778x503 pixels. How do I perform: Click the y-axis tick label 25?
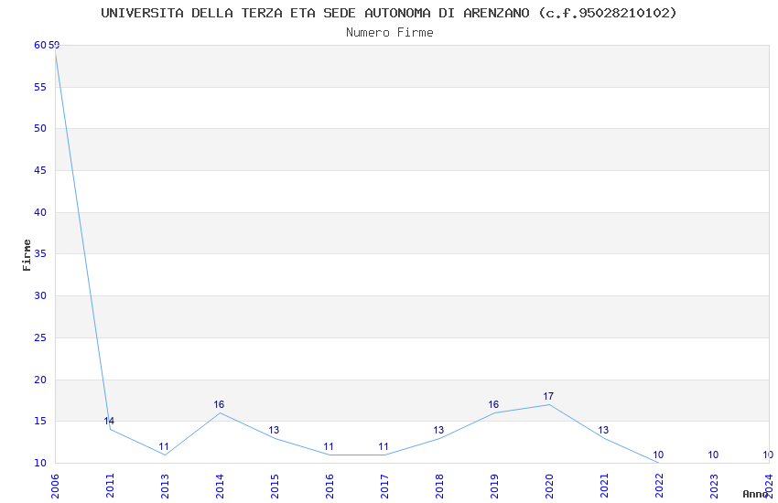point(40,337)
